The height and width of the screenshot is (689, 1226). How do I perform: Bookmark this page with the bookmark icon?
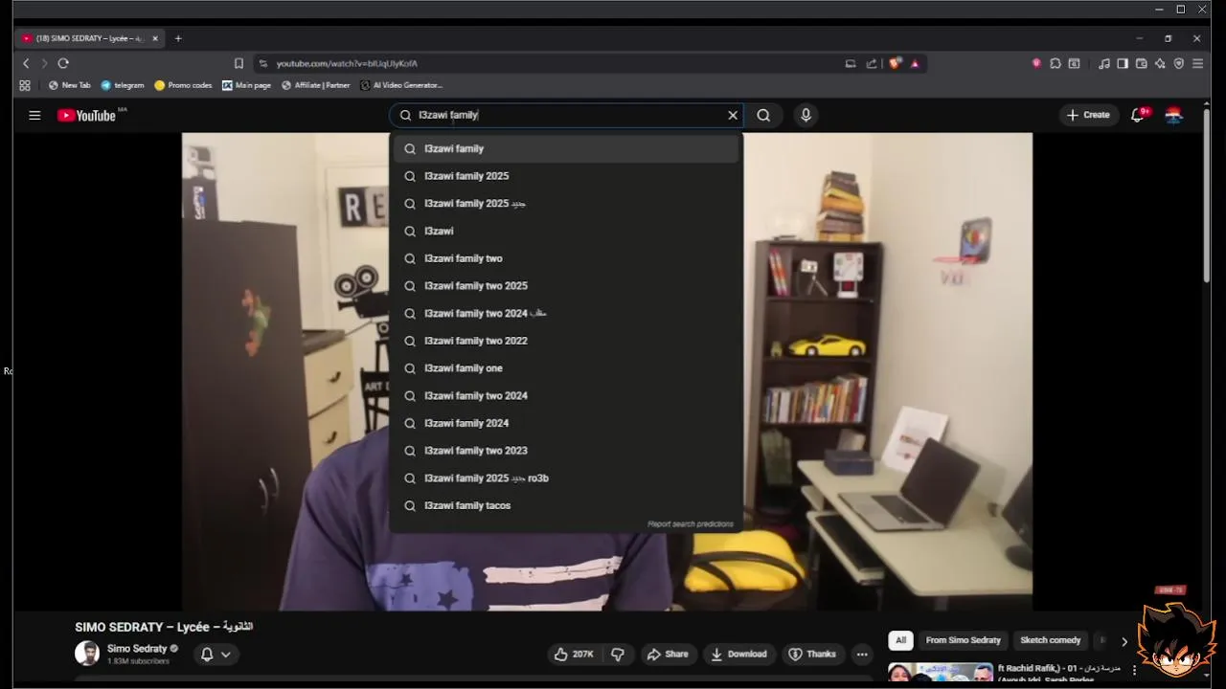click(238, 63)
